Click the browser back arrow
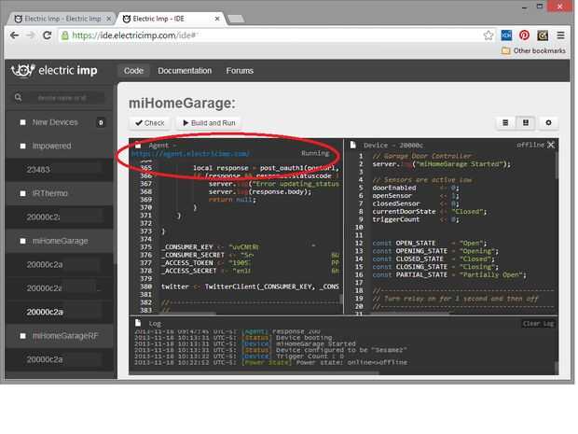578x434 pixels. 14,35
